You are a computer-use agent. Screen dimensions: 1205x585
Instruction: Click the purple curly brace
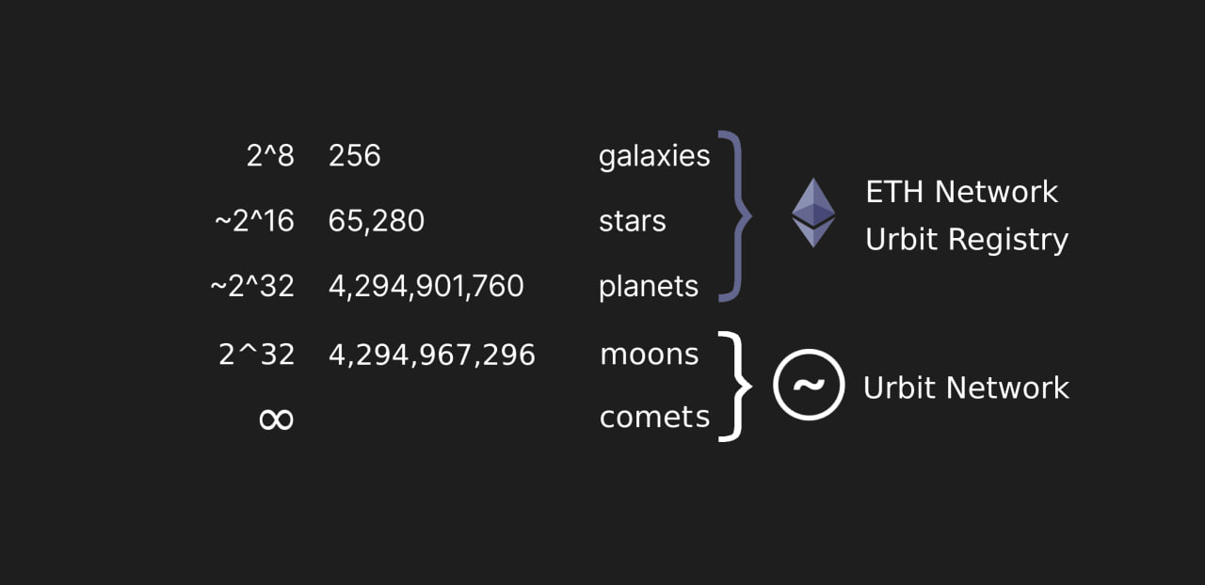[735, 216]
